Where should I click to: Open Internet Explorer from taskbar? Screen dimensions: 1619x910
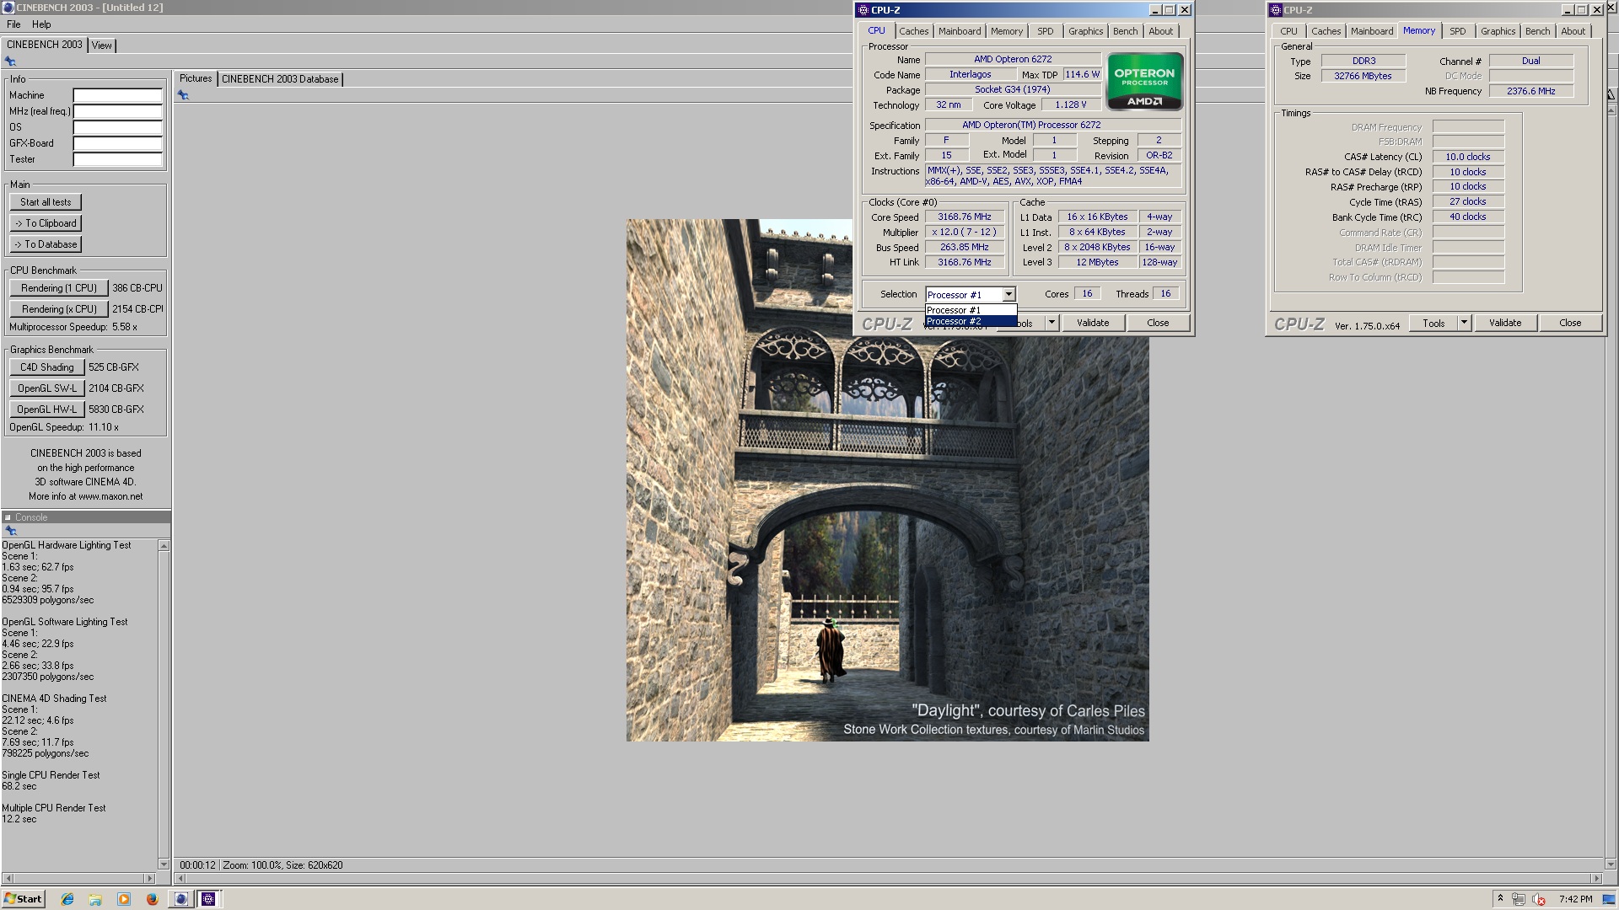click(67, 899)
